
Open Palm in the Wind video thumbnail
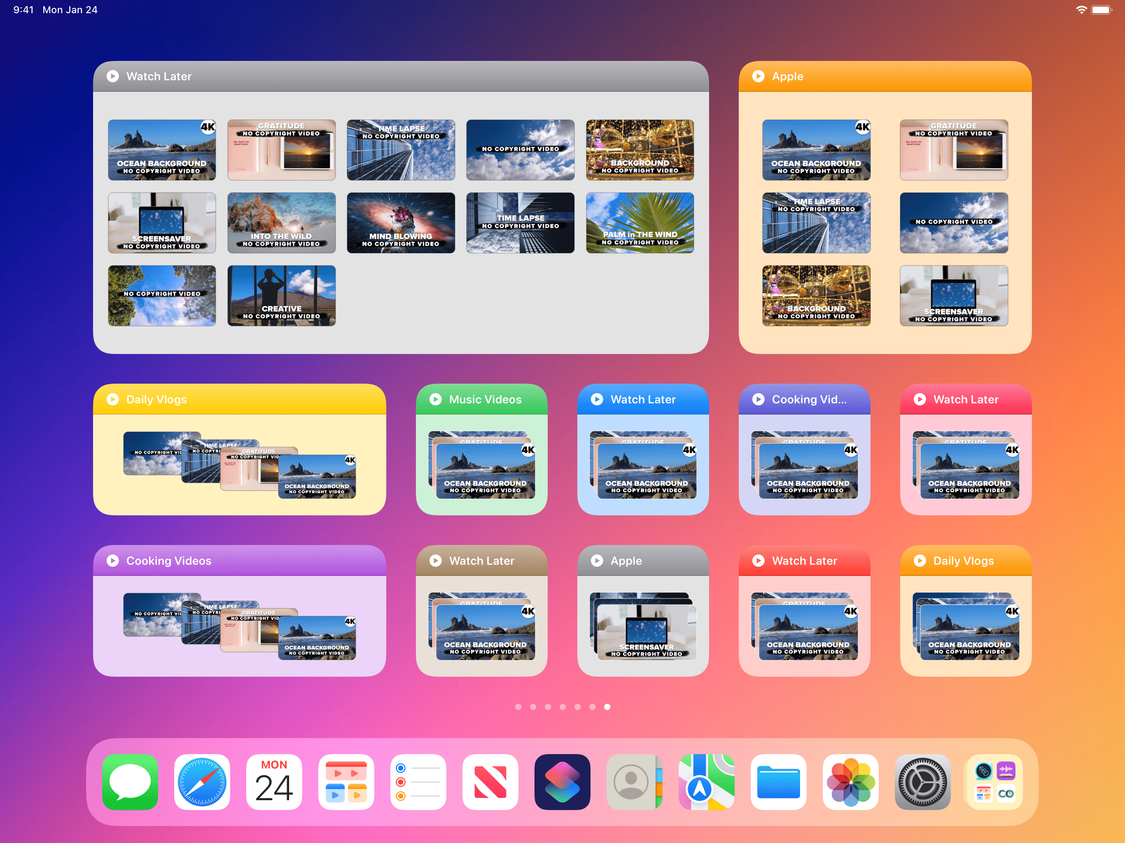(640, 223)
